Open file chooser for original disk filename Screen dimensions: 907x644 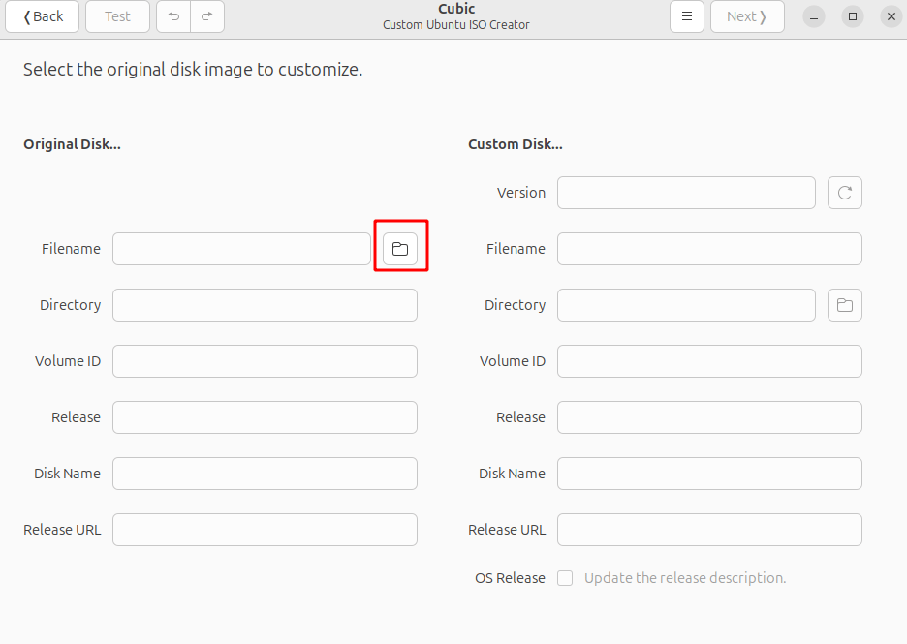400,249
